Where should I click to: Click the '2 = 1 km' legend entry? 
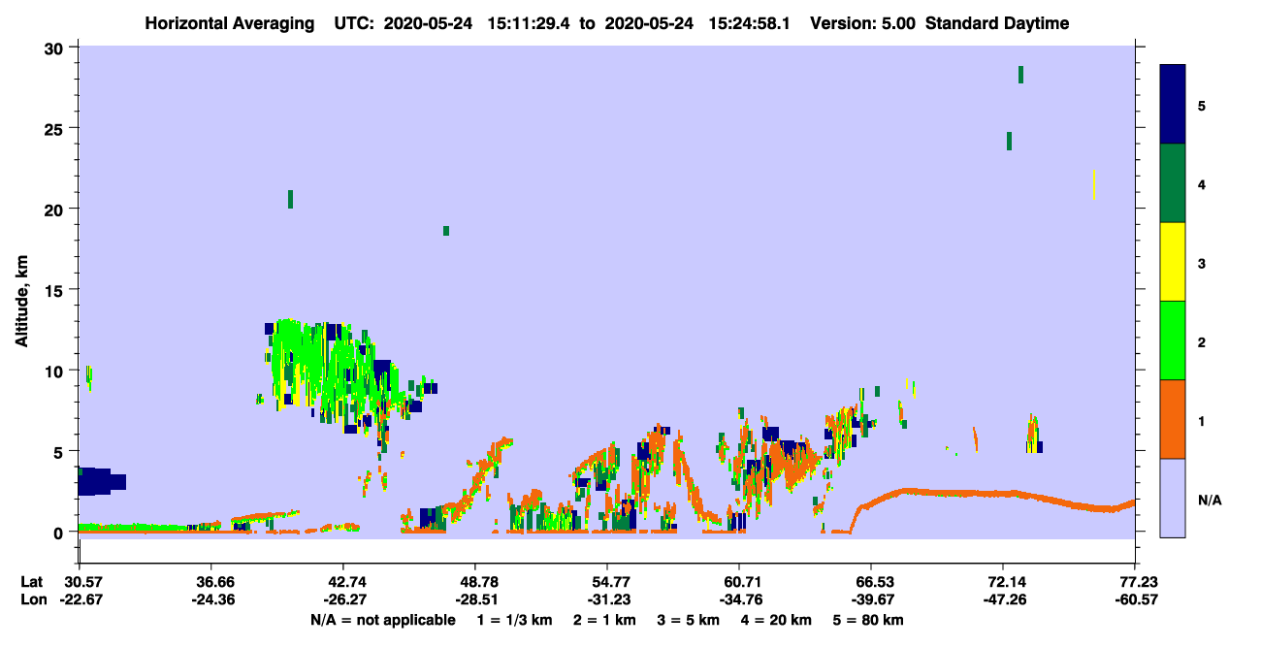pyautogui.click(x=604, y=620)
